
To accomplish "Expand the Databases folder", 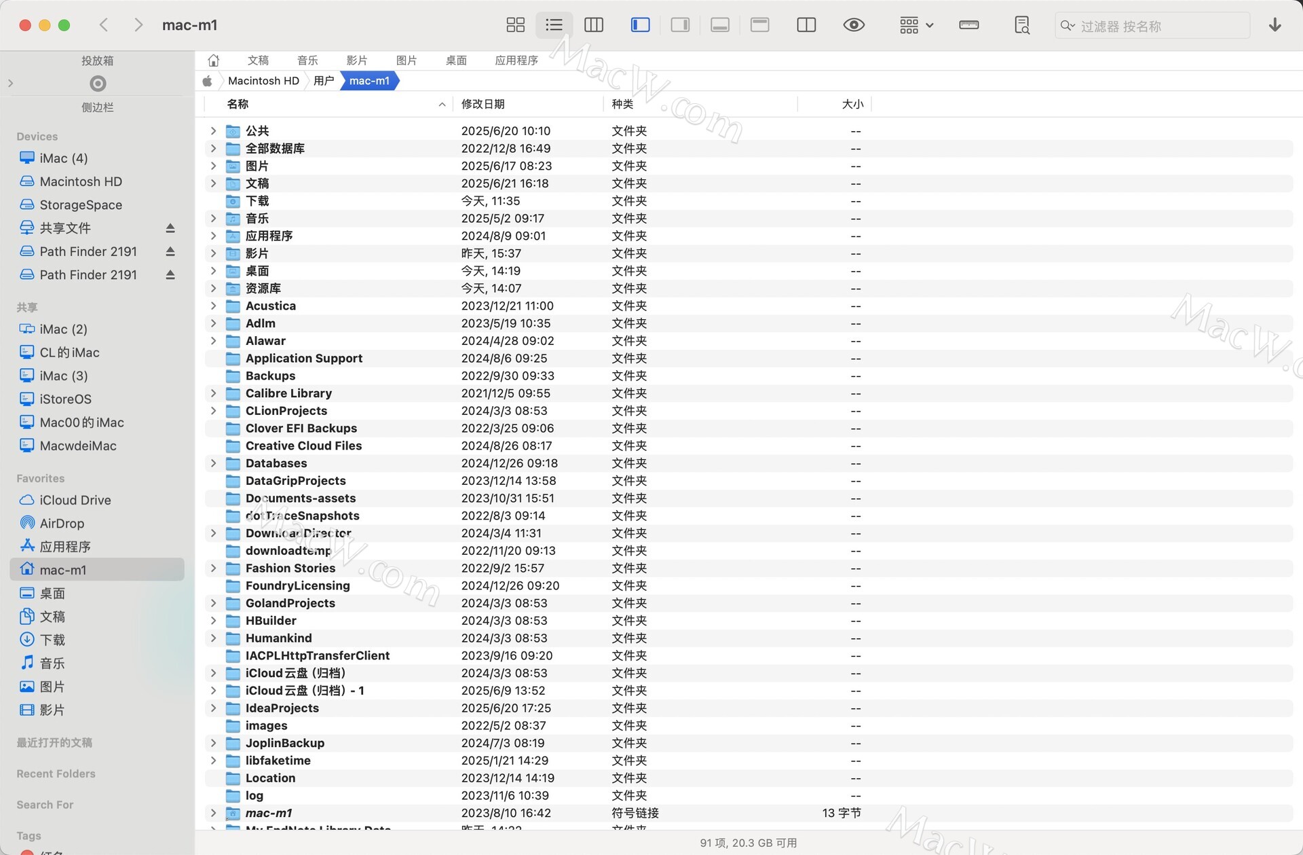I will [x=213, y=463].
